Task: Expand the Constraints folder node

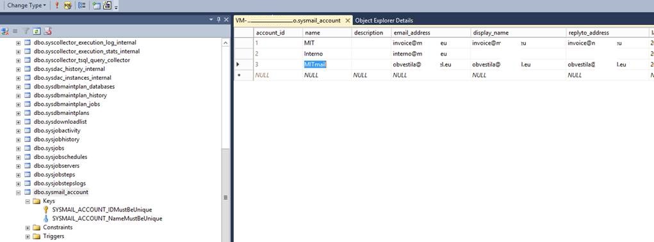Action: pyautogui.click(x=28, y=227)
